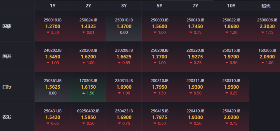
Task: Select the 10Y maturity column header
Action: click(x=231, y=6)
